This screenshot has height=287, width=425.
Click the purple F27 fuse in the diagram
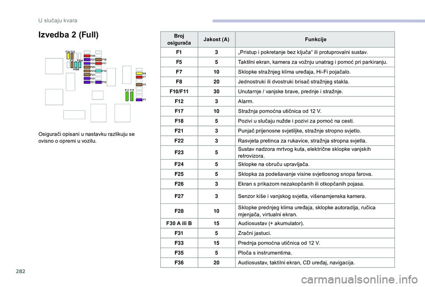(x=87, y=60)
